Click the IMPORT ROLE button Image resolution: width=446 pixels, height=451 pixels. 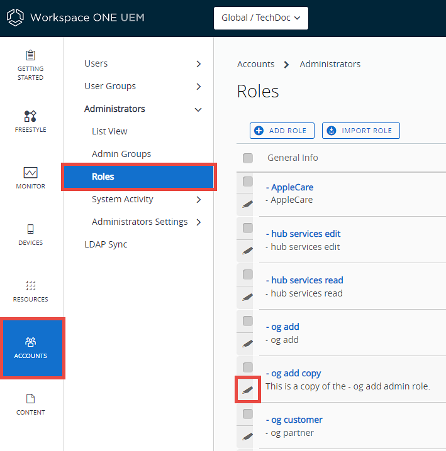[360, 131]
